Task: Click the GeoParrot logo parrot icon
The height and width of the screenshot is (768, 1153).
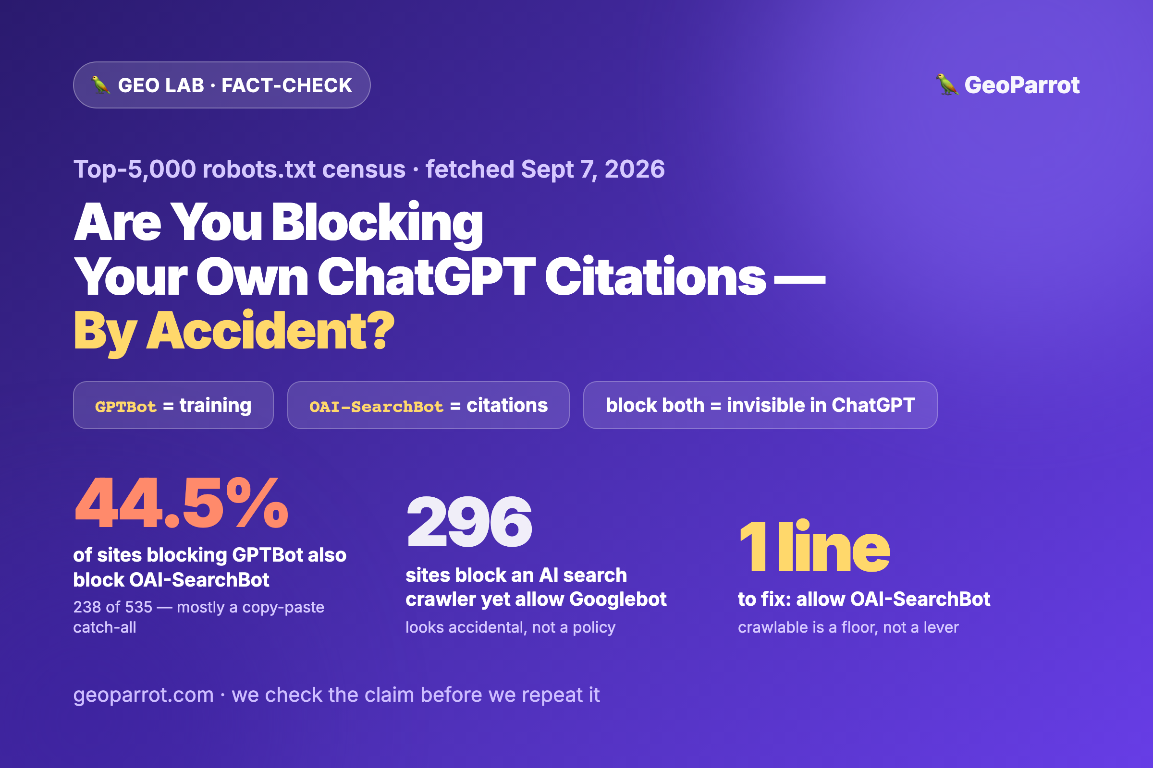Action: (x=946, y=85)
